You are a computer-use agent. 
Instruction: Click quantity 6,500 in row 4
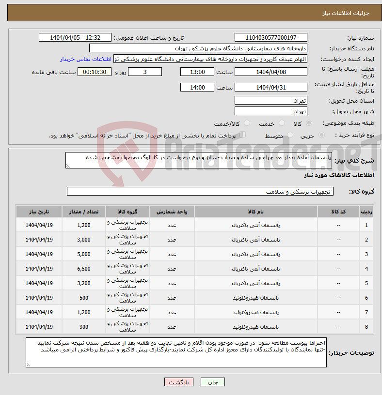[84, 269]
